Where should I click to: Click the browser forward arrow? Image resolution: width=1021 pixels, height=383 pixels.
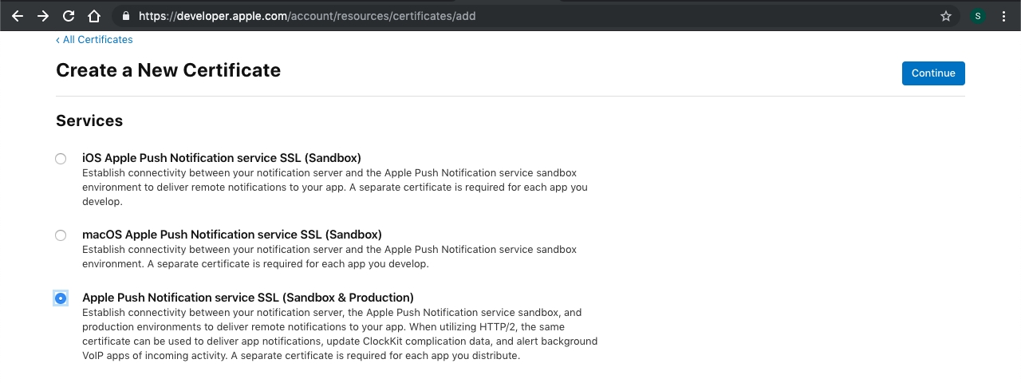(x=43, y=16)
